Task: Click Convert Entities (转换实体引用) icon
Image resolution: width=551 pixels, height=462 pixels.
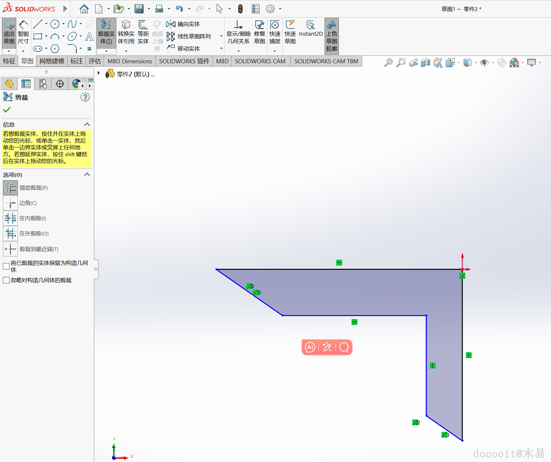Action: (126, 32)
